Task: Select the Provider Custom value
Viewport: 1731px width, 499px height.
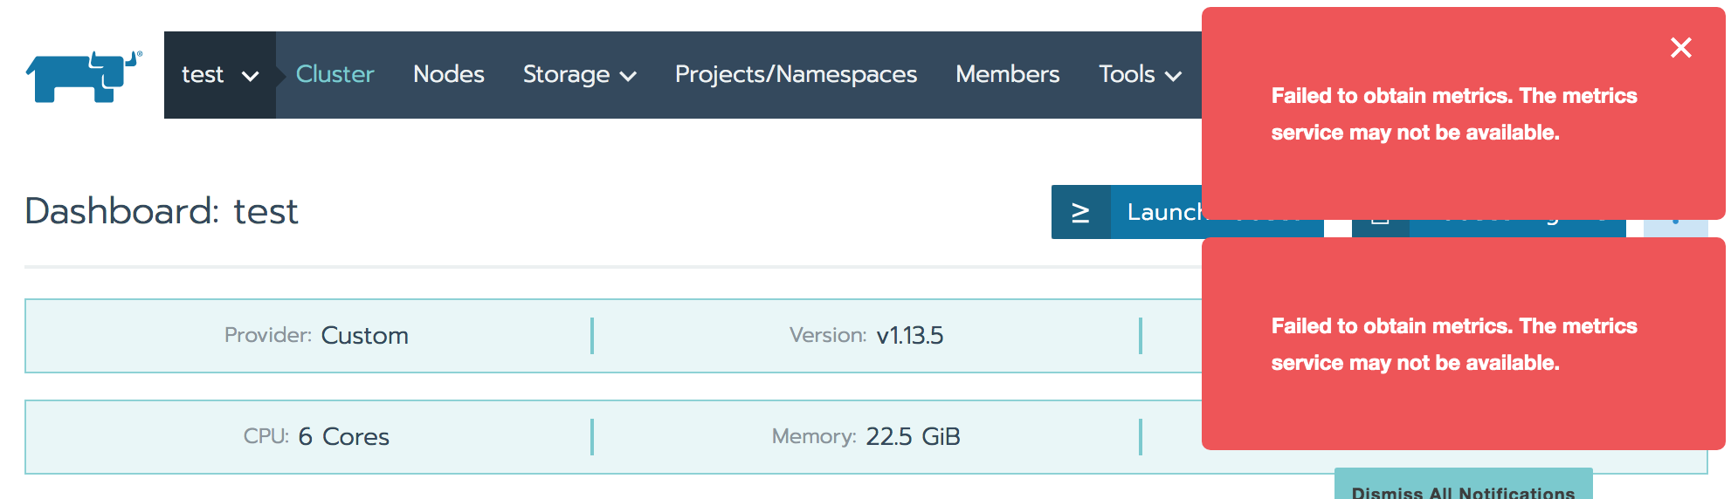Action: click(364, 336)
